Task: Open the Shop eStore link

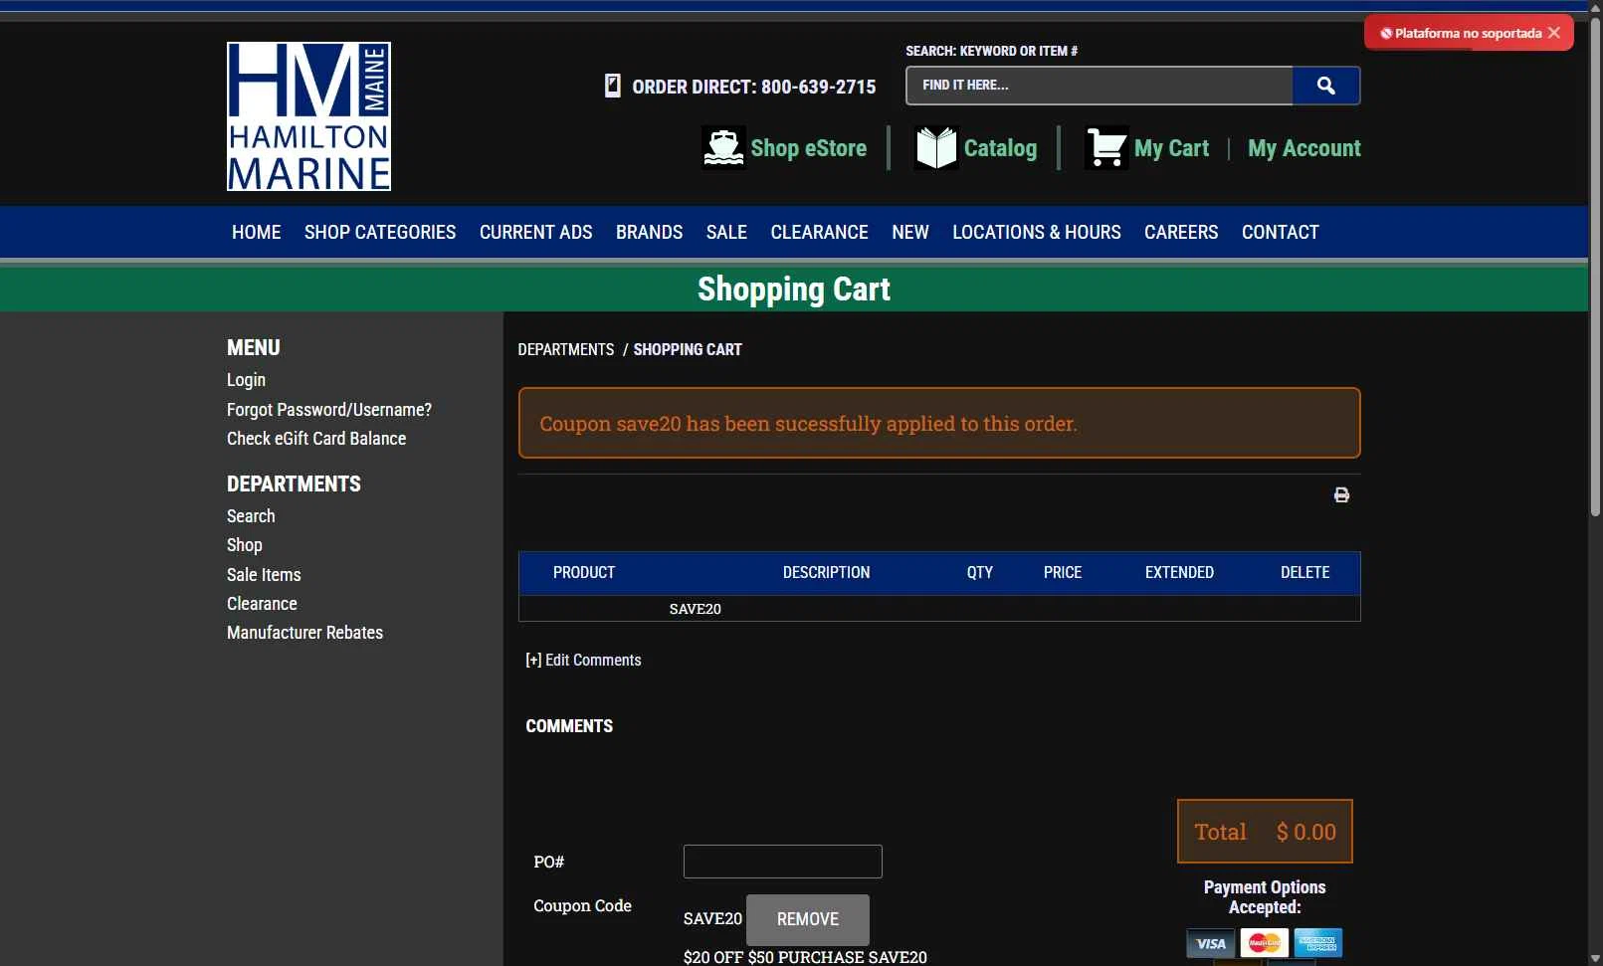Action: (x=808, y=148)
